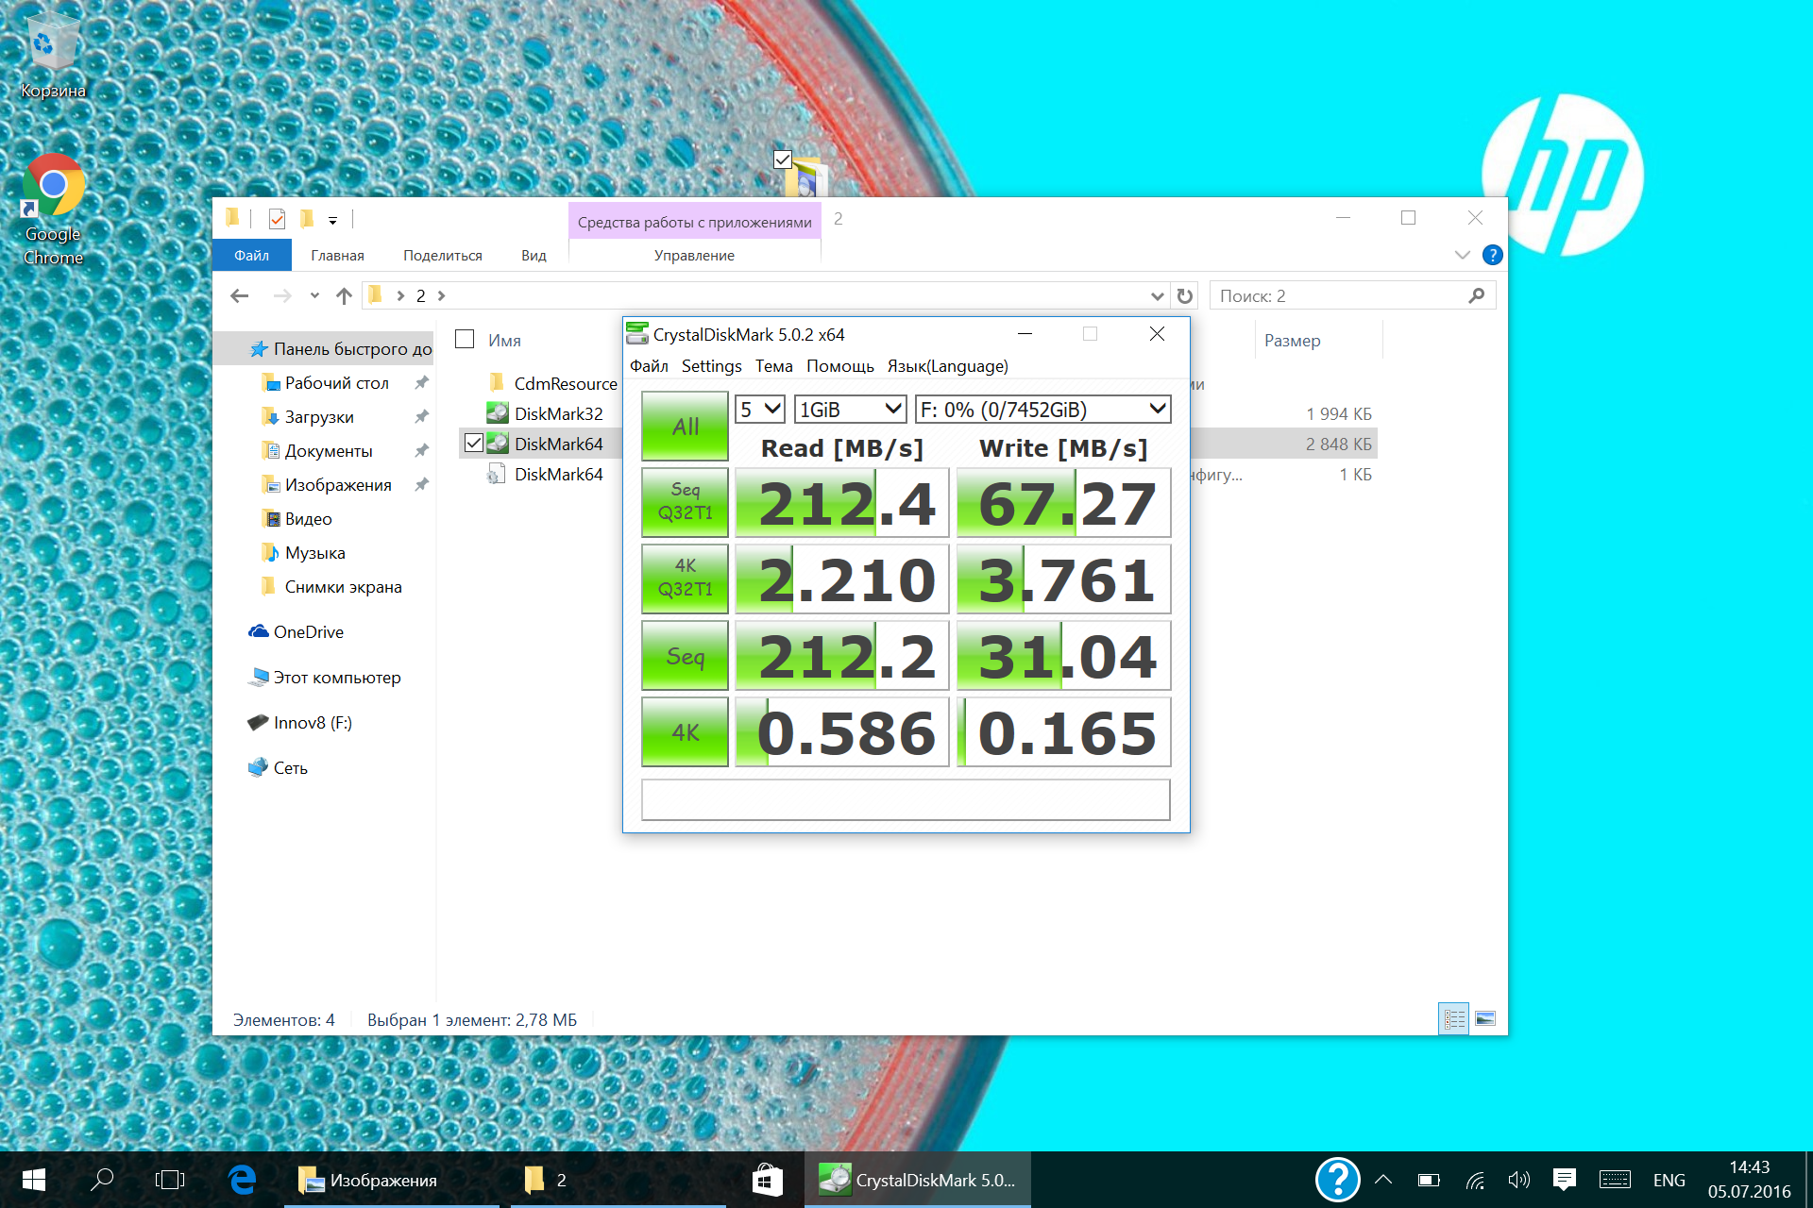
Task: Select the DiskMark32 application file
Action: coord(558,414)
